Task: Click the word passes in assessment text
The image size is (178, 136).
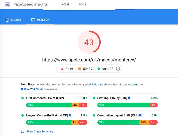Action: [x=134, y=85]
